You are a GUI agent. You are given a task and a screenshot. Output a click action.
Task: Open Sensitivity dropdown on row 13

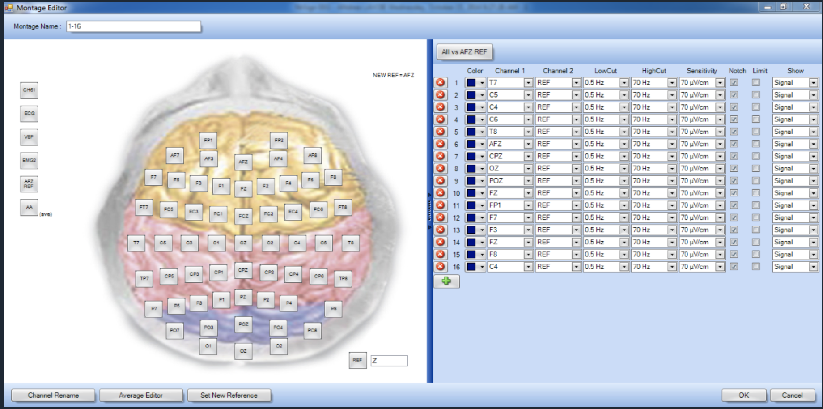[720, 230]
